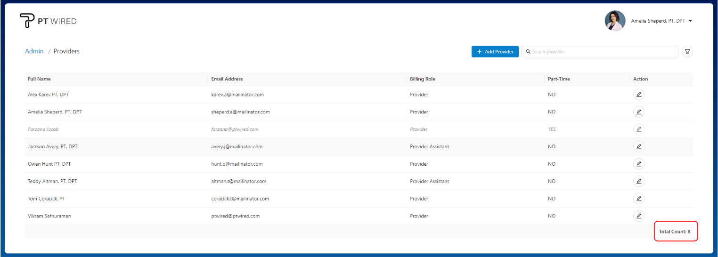Sort by the Full Name column header
The image size is (718, 257).
40,79
